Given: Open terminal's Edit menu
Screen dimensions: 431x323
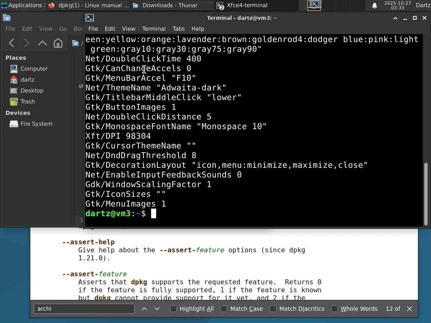Looking at the screenshot, I should 110,29.
